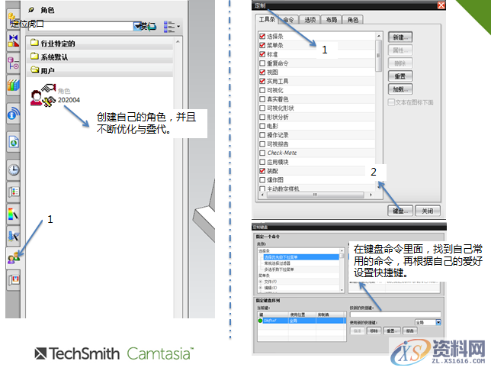The width and height of the screenshot is (491, 371).
Task: Open the Assembly Navigator sidebar icon
Action: [x=14, y=38]
